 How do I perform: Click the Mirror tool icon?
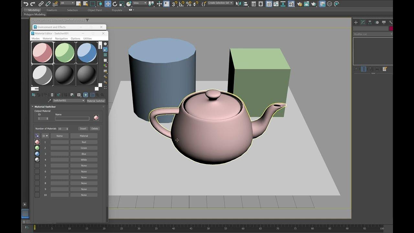point(238,4)
